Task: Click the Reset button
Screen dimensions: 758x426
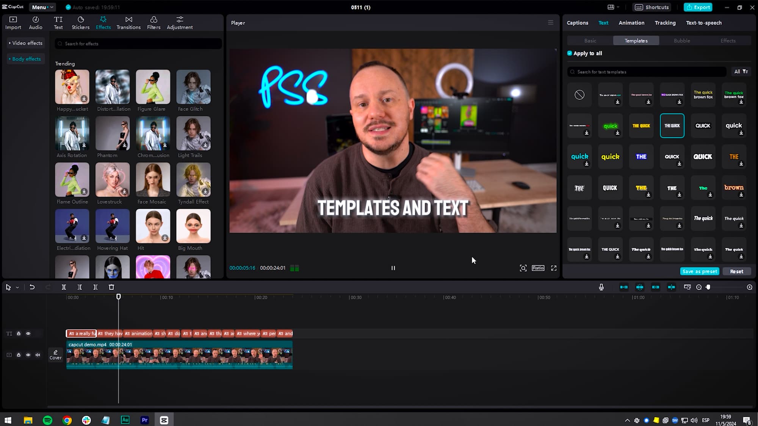Action: (736, 271)
